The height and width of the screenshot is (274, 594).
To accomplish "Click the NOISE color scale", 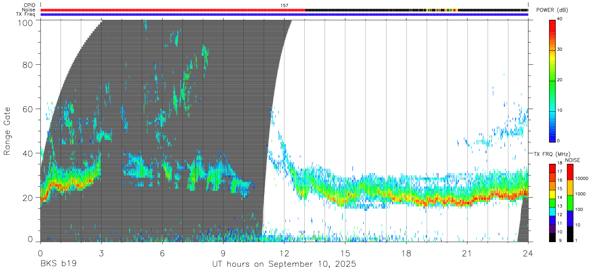I will [570, 203].
